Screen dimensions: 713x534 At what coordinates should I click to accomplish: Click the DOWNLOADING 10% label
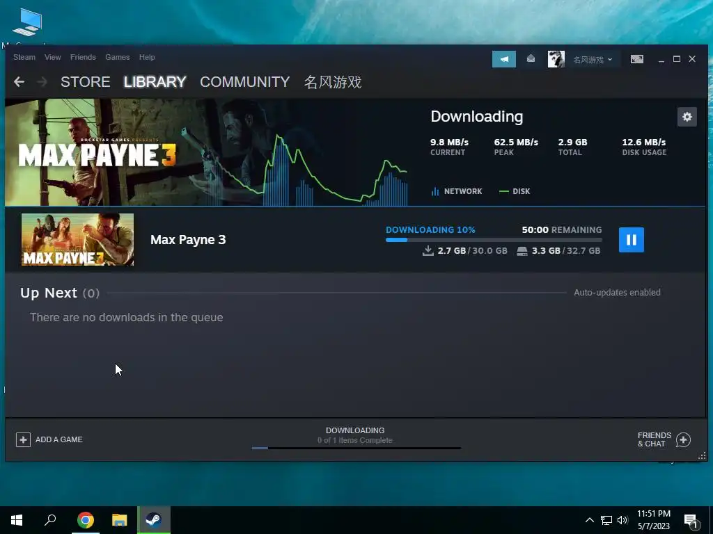tap(430, 229)
